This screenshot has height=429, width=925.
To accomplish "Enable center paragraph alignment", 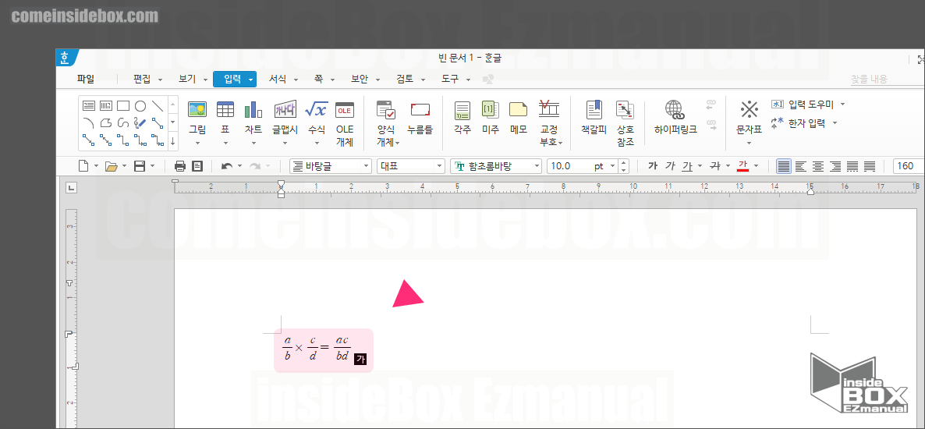I will 817,166.
